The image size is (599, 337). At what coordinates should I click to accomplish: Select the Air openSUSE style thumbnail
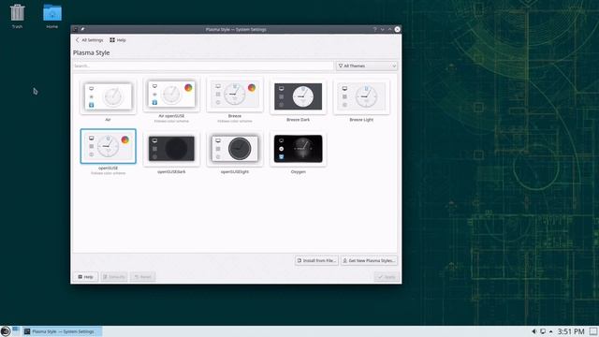coord(171,95)
